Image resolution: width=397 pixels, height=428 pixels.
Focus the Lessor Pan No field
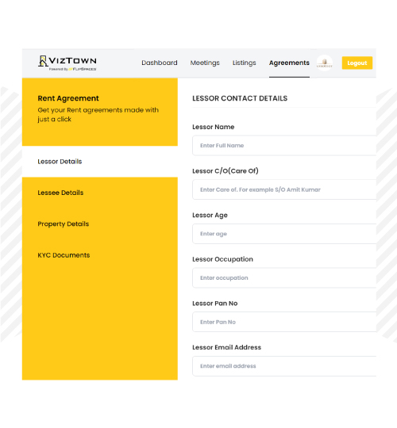[x=284, y=322]
